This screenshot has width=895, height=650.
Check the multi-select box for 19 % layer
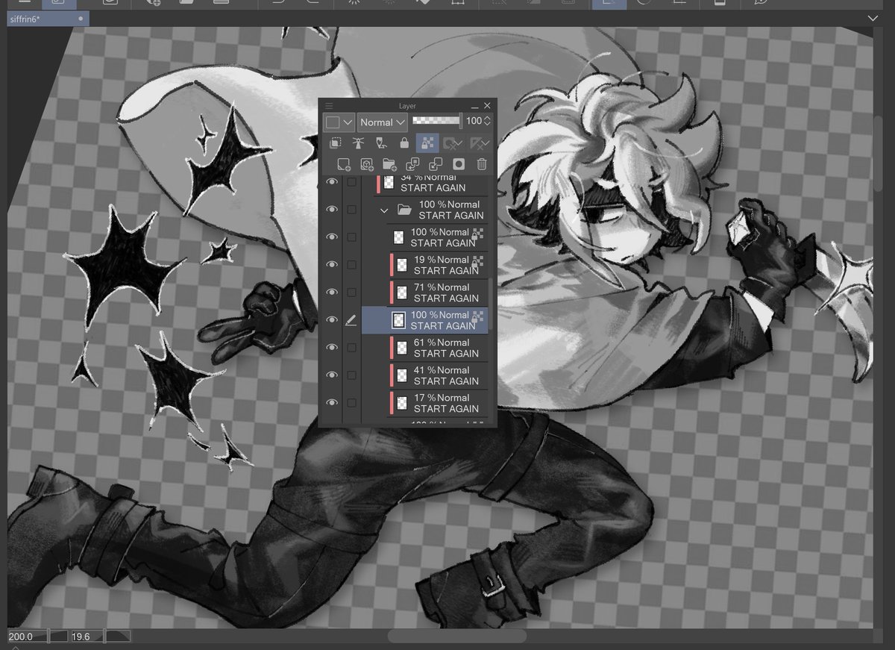point(351,265)
